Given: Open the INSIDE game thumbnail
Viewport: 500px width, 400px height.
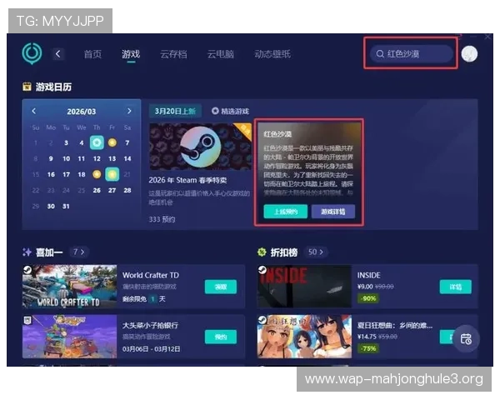Looking at the screenshot, I should coord(303,287).
